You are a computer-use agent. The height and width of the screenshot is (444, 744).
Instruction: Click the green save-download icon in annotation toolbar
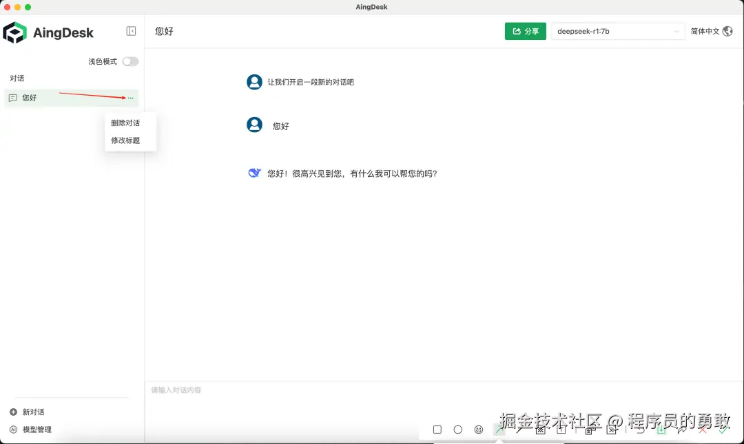[x=661, y=430]
